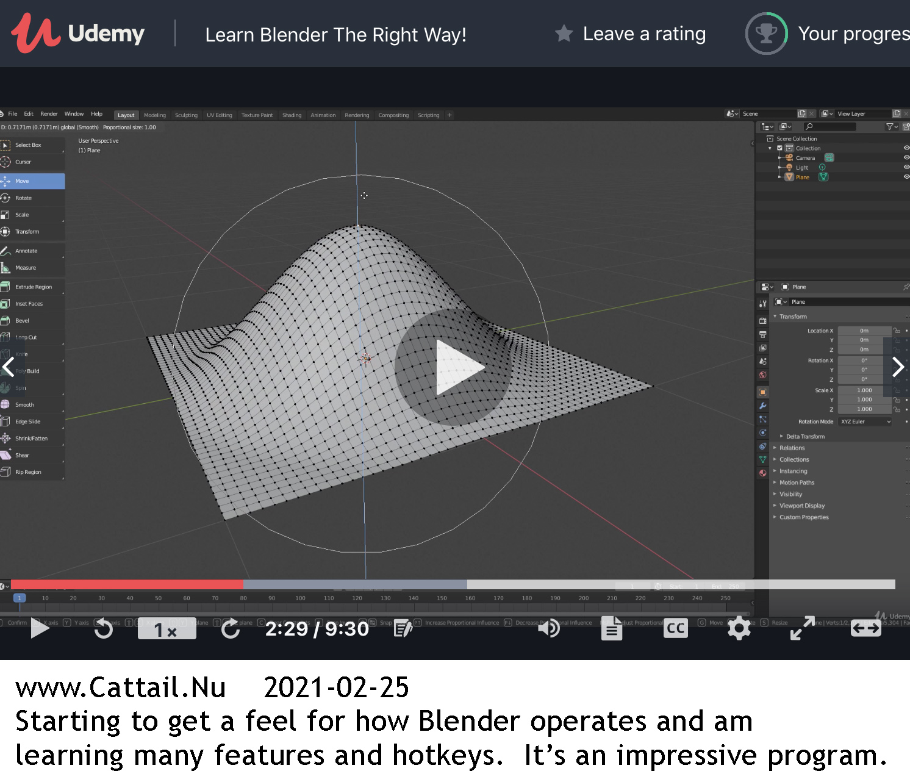Click the Location X value field
Screen dimensions: 910x782
coord(864,331)
